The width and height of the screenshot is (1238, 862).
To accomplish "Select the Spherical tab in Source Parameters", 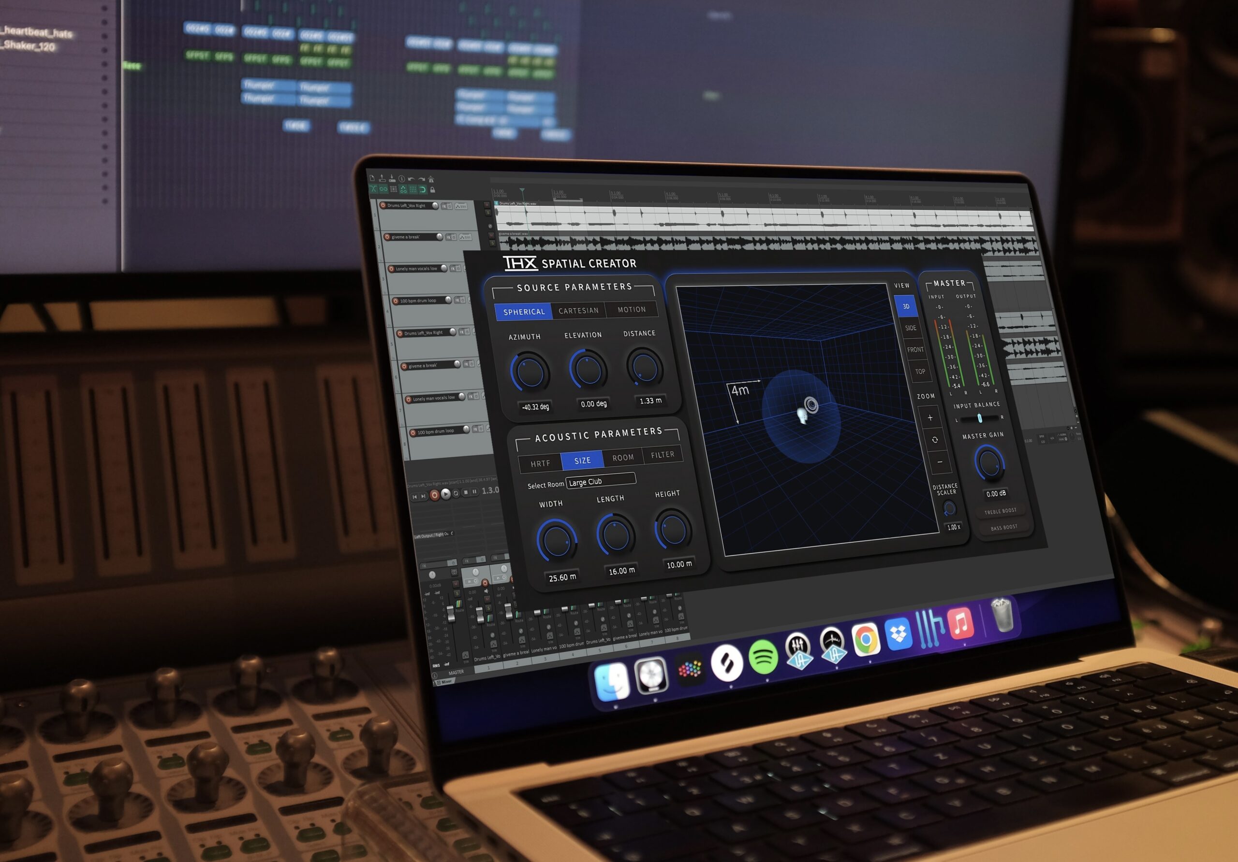I will click(x=524, y=311).
